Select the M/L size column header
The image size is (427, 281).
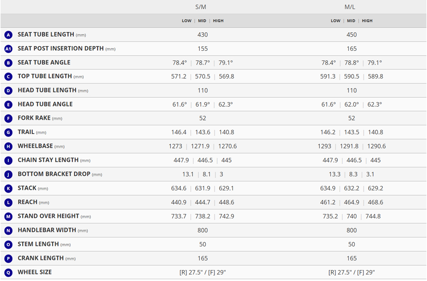click(351, 7)
